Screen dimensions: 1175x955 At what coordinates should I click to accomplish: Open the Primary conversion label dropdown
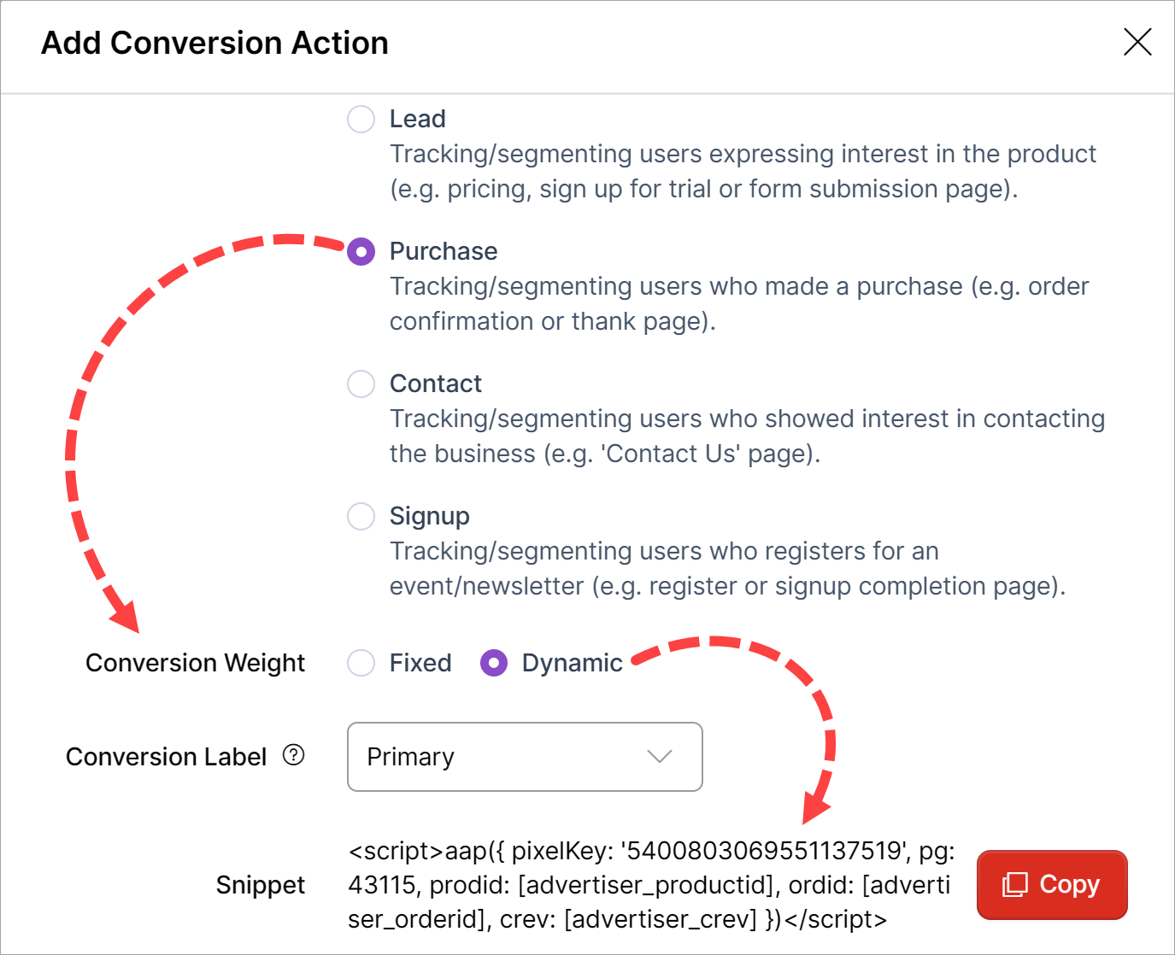click(525, 757)
